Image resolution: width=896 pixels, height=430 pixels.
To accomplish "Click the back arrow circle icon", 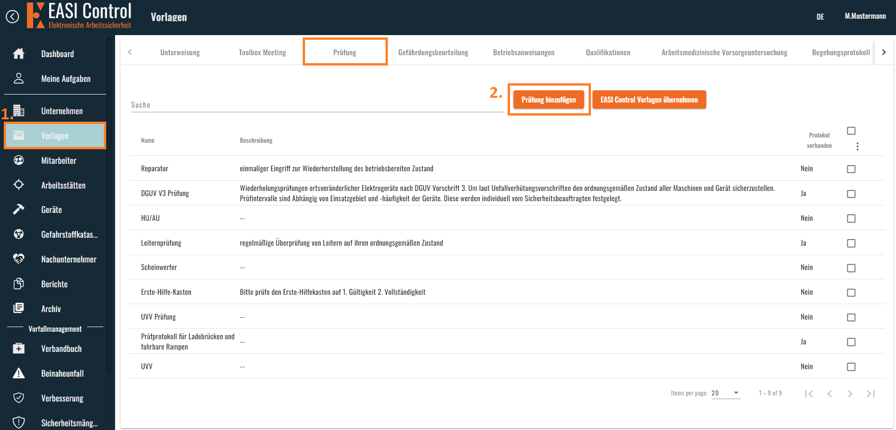I will click(x=13, y=17).
